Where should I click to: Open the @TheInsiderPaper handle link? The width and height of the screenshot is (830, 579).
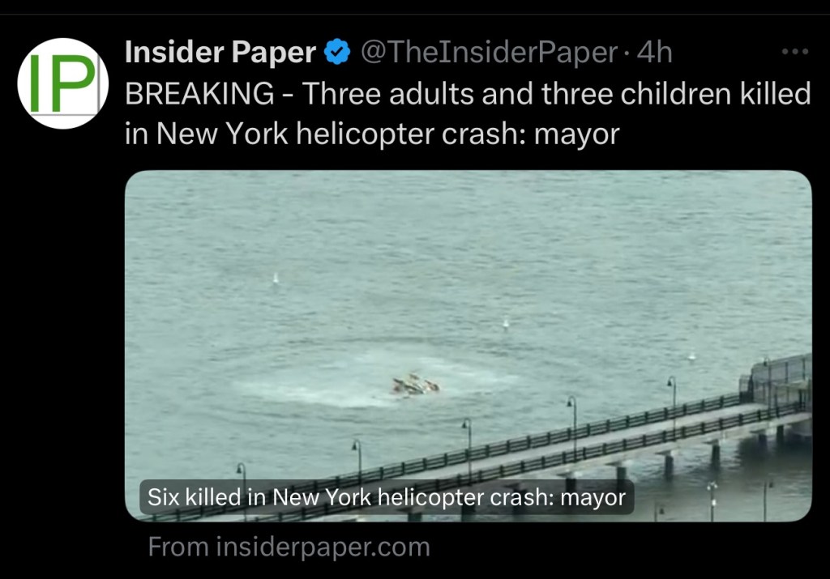coord(489,53)
